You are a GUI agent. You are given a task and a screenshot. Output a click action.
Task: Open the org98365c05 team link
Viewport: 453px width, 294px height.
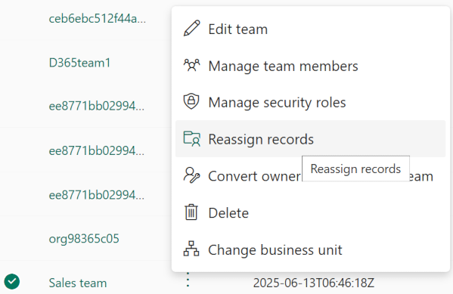pos(84,239)
